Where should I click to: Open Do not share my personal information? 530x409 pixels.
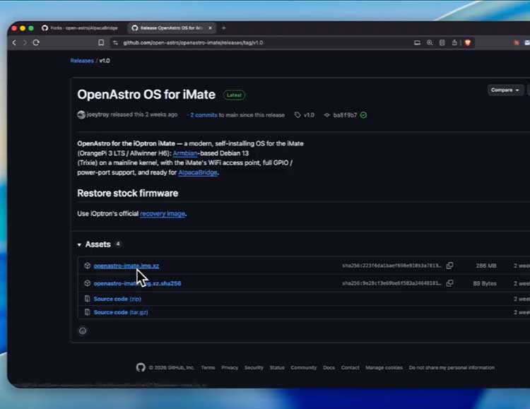[452, 367]
